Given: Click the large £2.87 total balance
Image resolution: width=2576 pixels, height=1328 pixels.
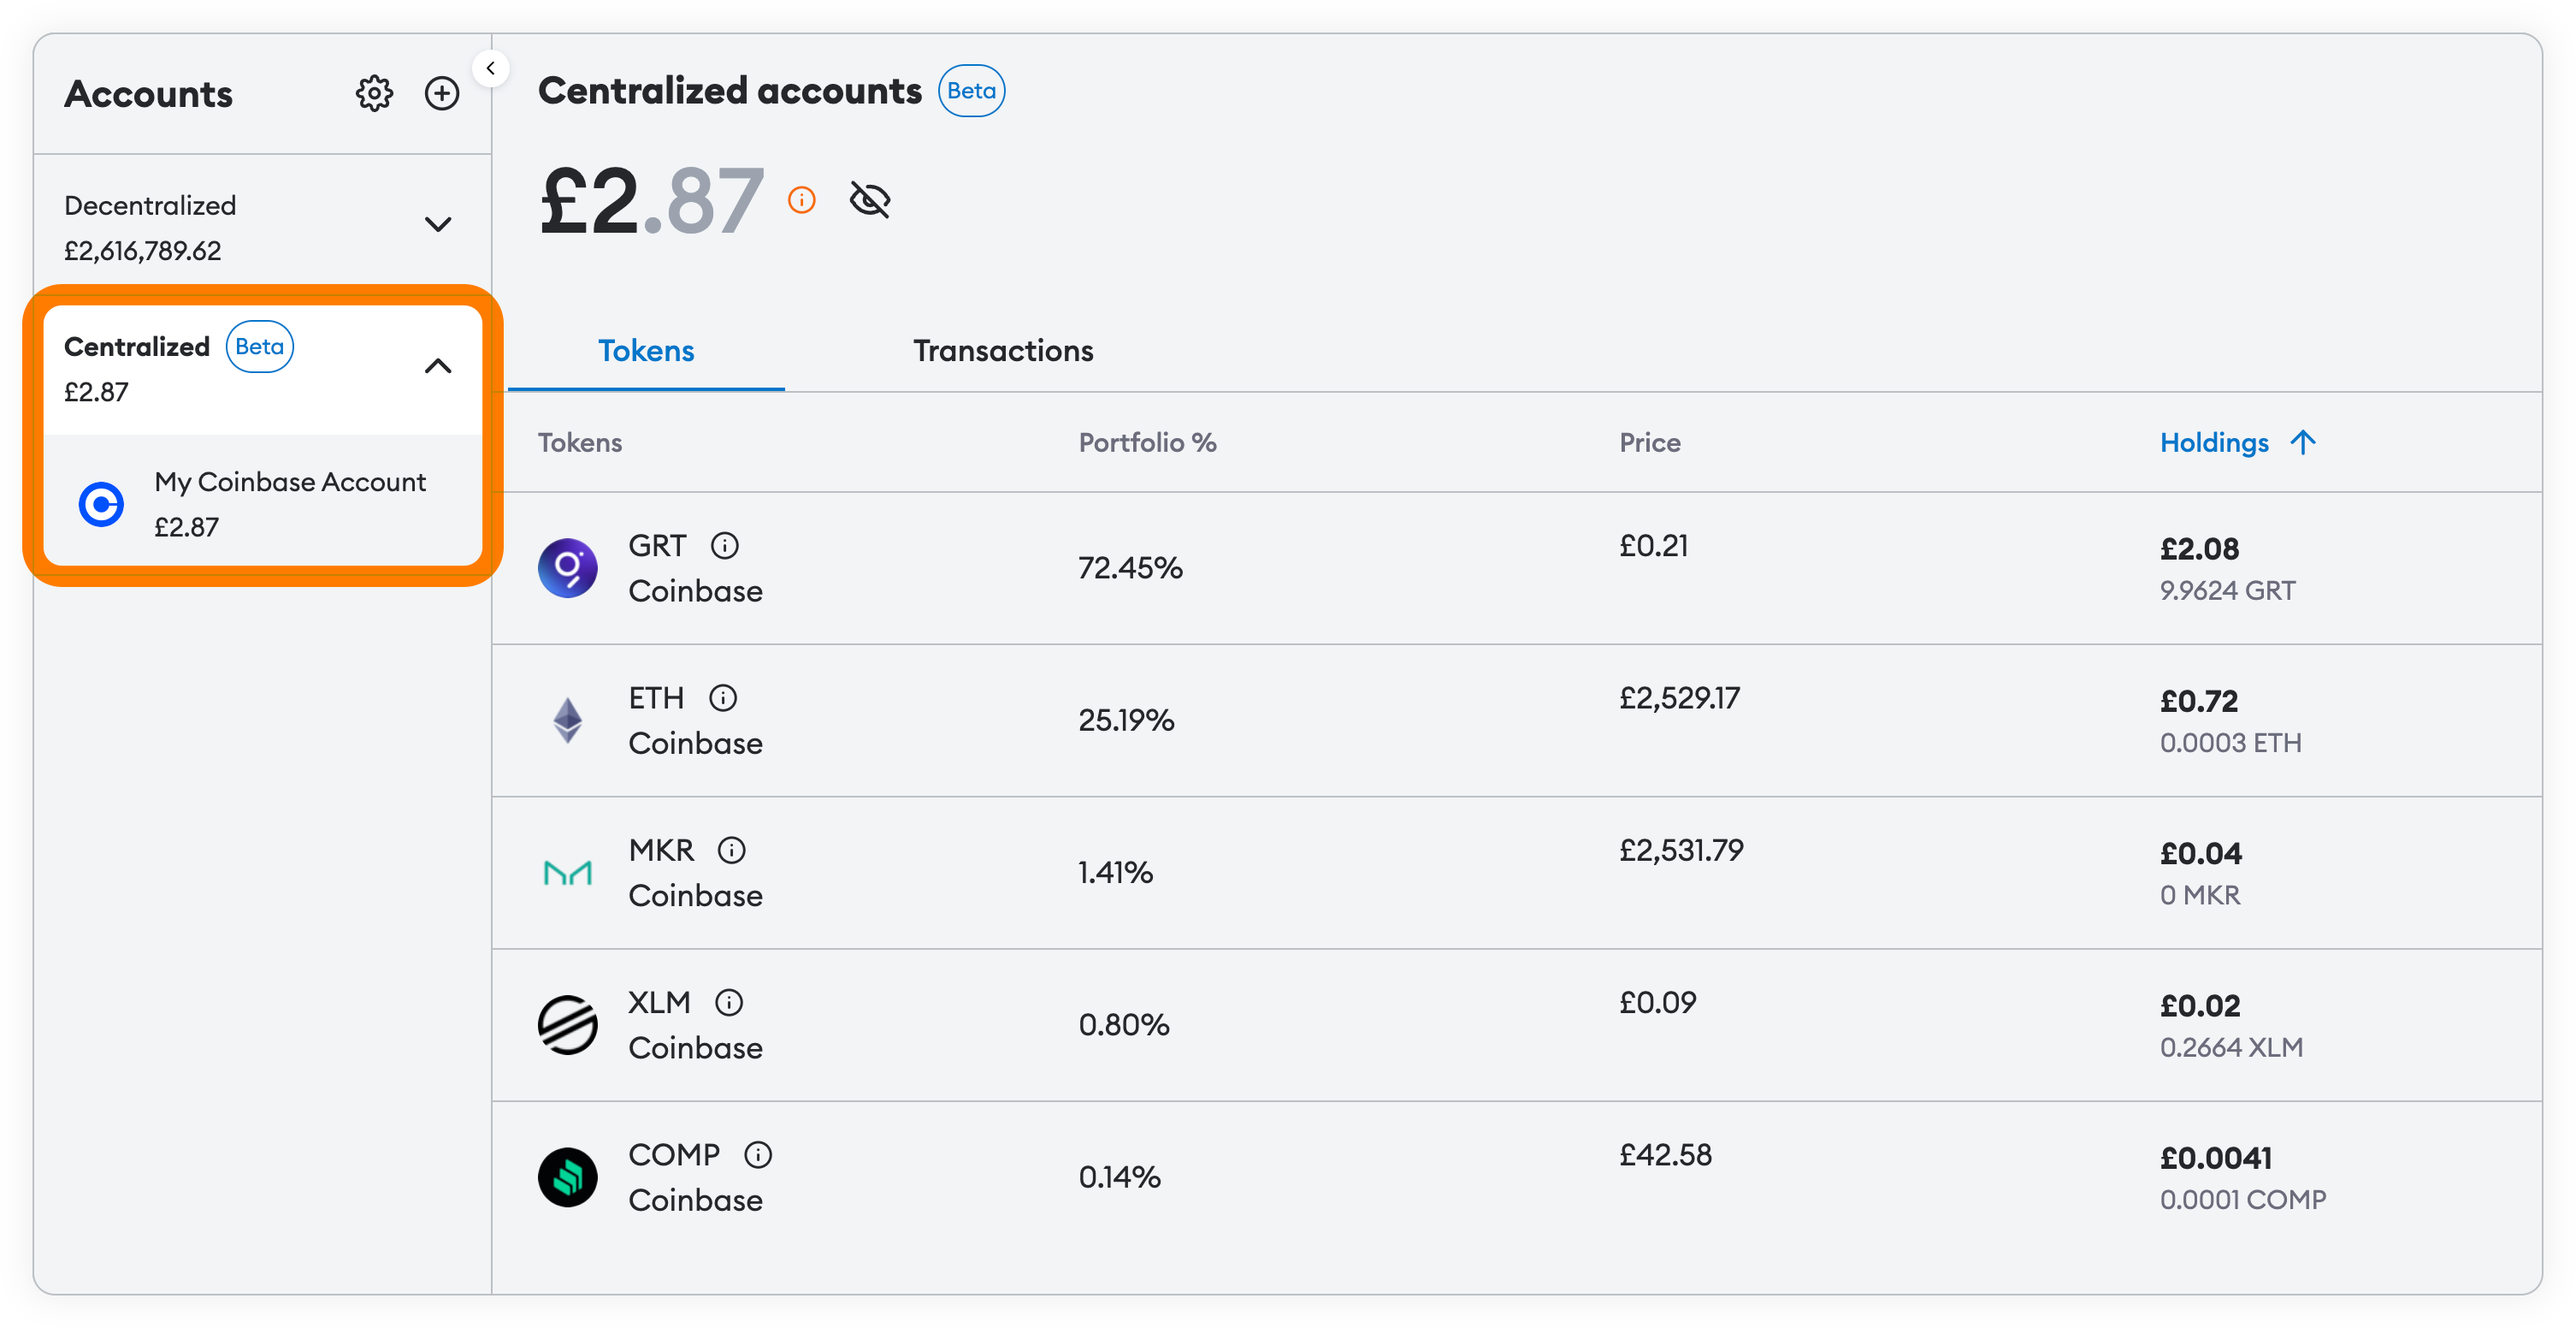Looking at the screenshot, I should [x=651, y=201].
